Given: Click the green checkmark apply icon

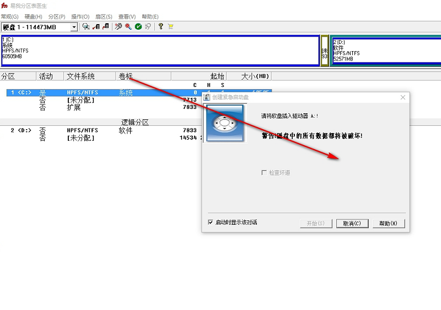Looking at the screenshot, I should (138, 26).
